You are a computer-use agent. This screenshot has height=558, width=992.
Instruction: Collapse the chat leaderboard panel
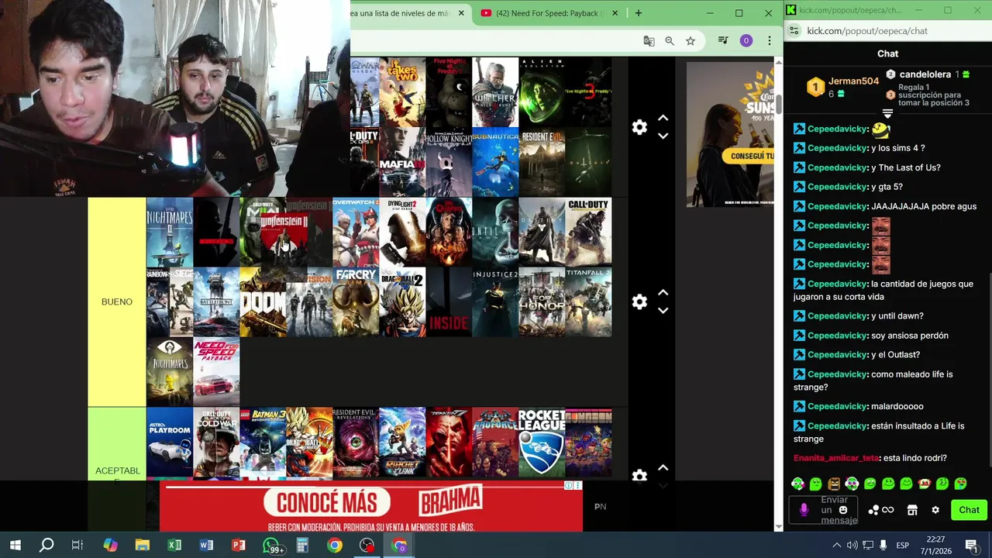887,113
